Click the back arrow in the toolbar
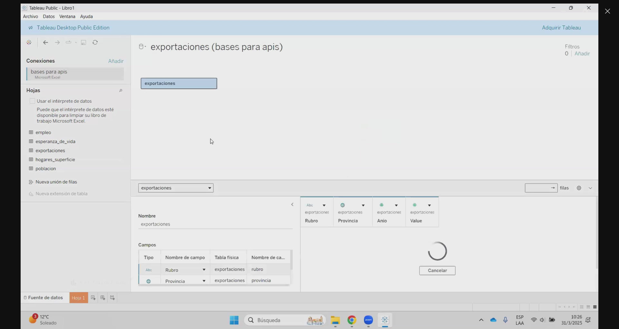The image size is (619, 329). [45, 42]
